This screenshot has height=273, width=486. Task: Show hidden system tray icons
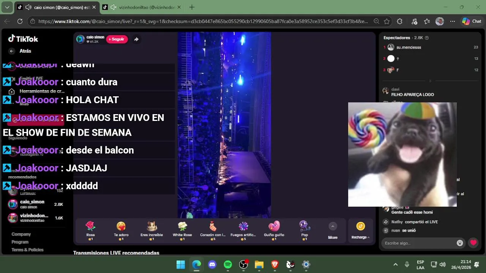[395, 265]
